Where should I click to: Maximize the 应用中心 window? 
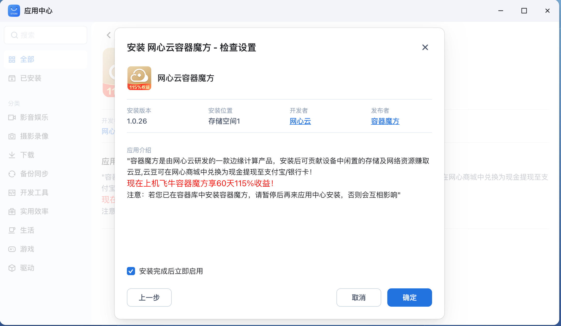click(524, 11)
